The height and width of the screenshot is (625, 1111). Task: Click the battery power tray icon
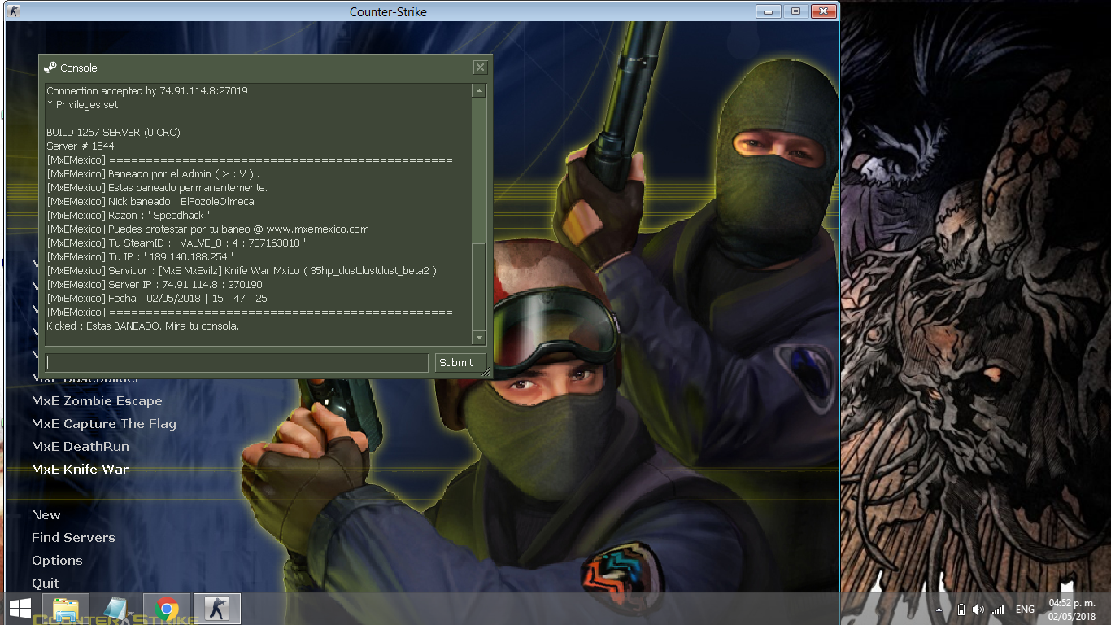(x=961, y=610)
